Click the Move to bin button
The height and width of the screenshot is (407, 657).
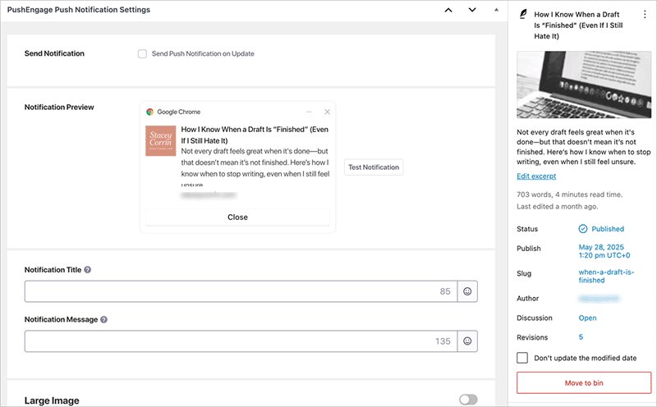pos(584,383)
